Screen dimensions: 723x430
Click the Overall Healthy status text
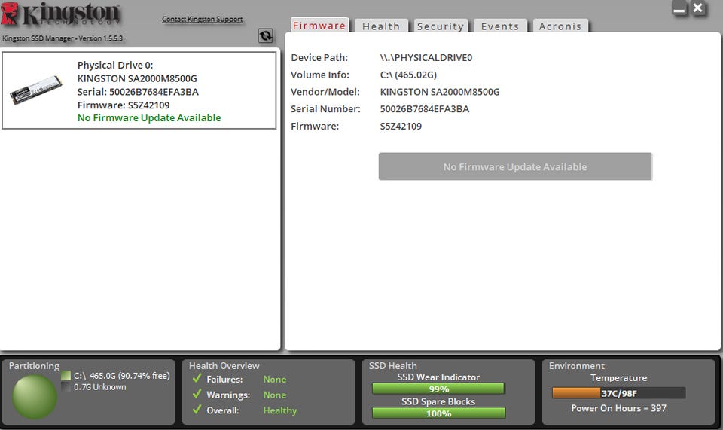tap(280, 410)
